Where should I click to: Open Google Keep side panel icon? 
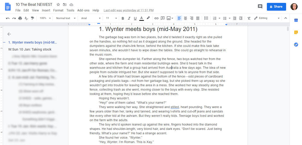point(296,32)
